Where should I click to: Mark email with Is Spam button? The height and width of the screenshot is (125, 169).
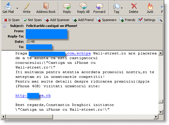11,20
